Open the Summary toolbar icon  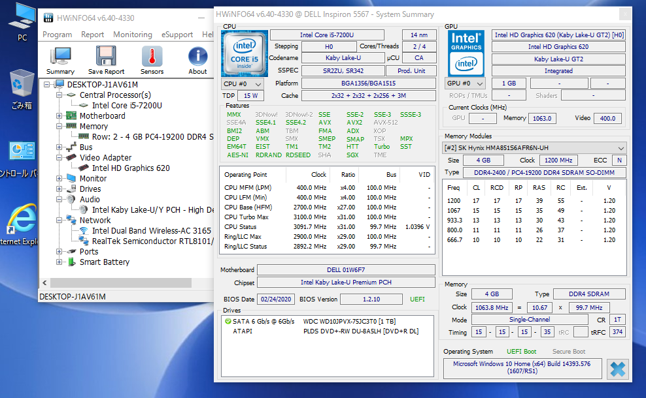click(x=60, y=56)
